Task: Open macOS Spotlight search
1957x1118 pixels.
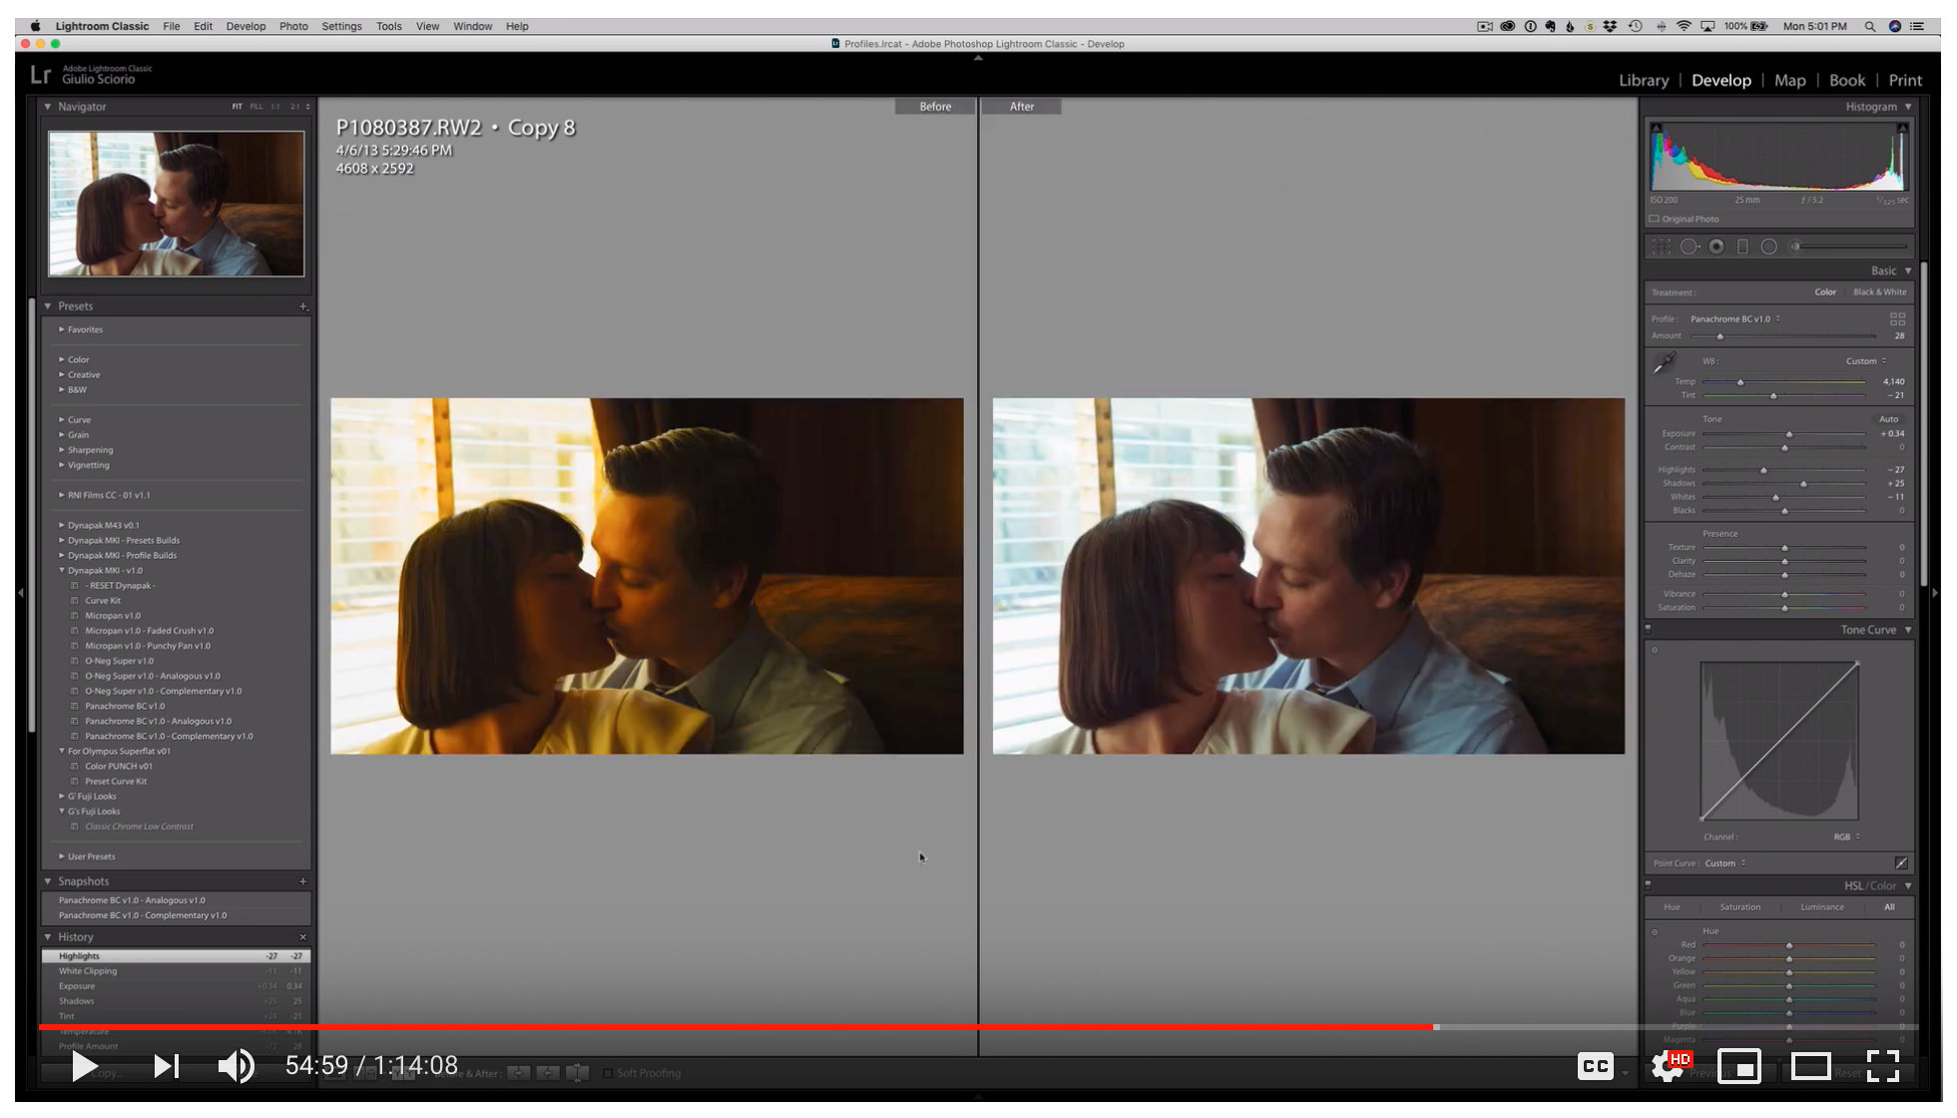Action: [1869, 27]
